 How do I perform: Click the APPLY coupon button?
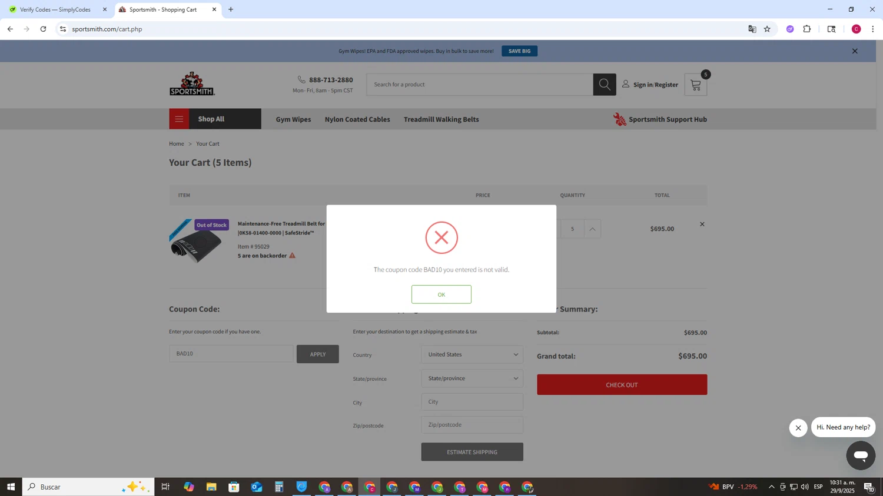tap(318, 354)
